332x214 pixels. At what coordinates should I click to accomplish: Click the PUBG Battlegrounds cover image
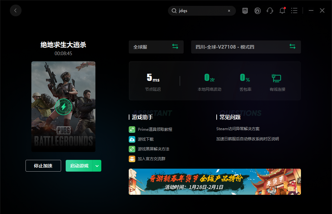(63, 107)
